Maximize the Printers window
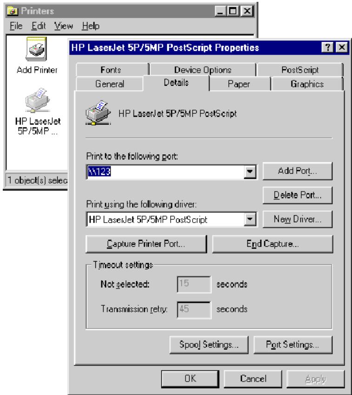 pos(233,11)
